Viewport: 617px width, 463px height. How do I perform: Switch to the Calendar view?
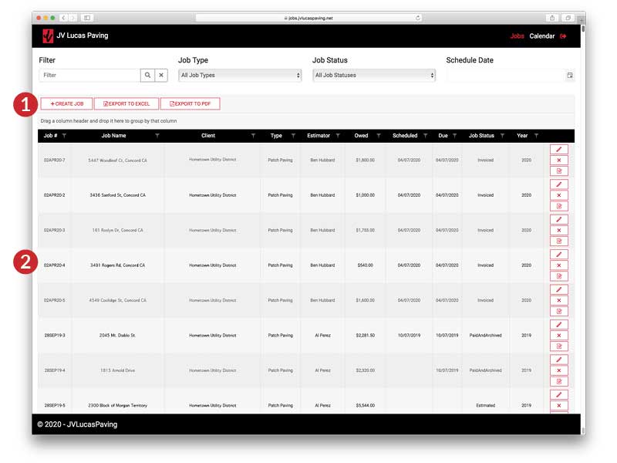click(x=542, y=35)
